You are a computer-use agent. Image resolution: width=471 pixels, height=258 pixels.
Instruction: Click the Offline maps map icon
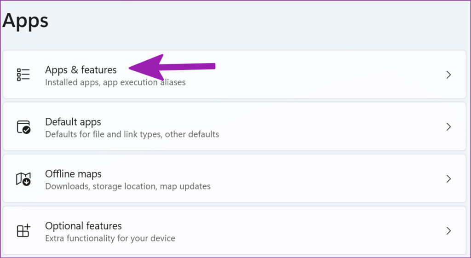click(23, 179)
